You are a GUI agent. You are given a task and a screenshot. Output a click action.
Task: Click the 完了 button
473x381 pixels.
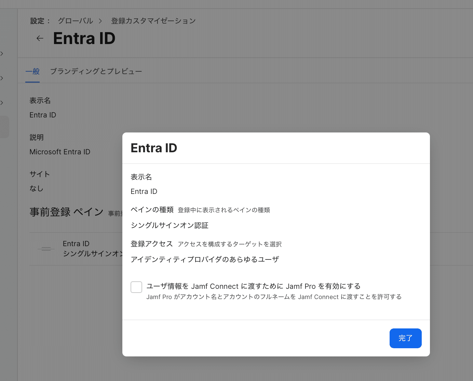[405, 338]
